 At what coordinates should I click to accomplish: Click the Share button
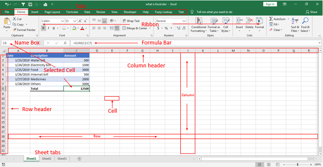[x=312, y=12]
